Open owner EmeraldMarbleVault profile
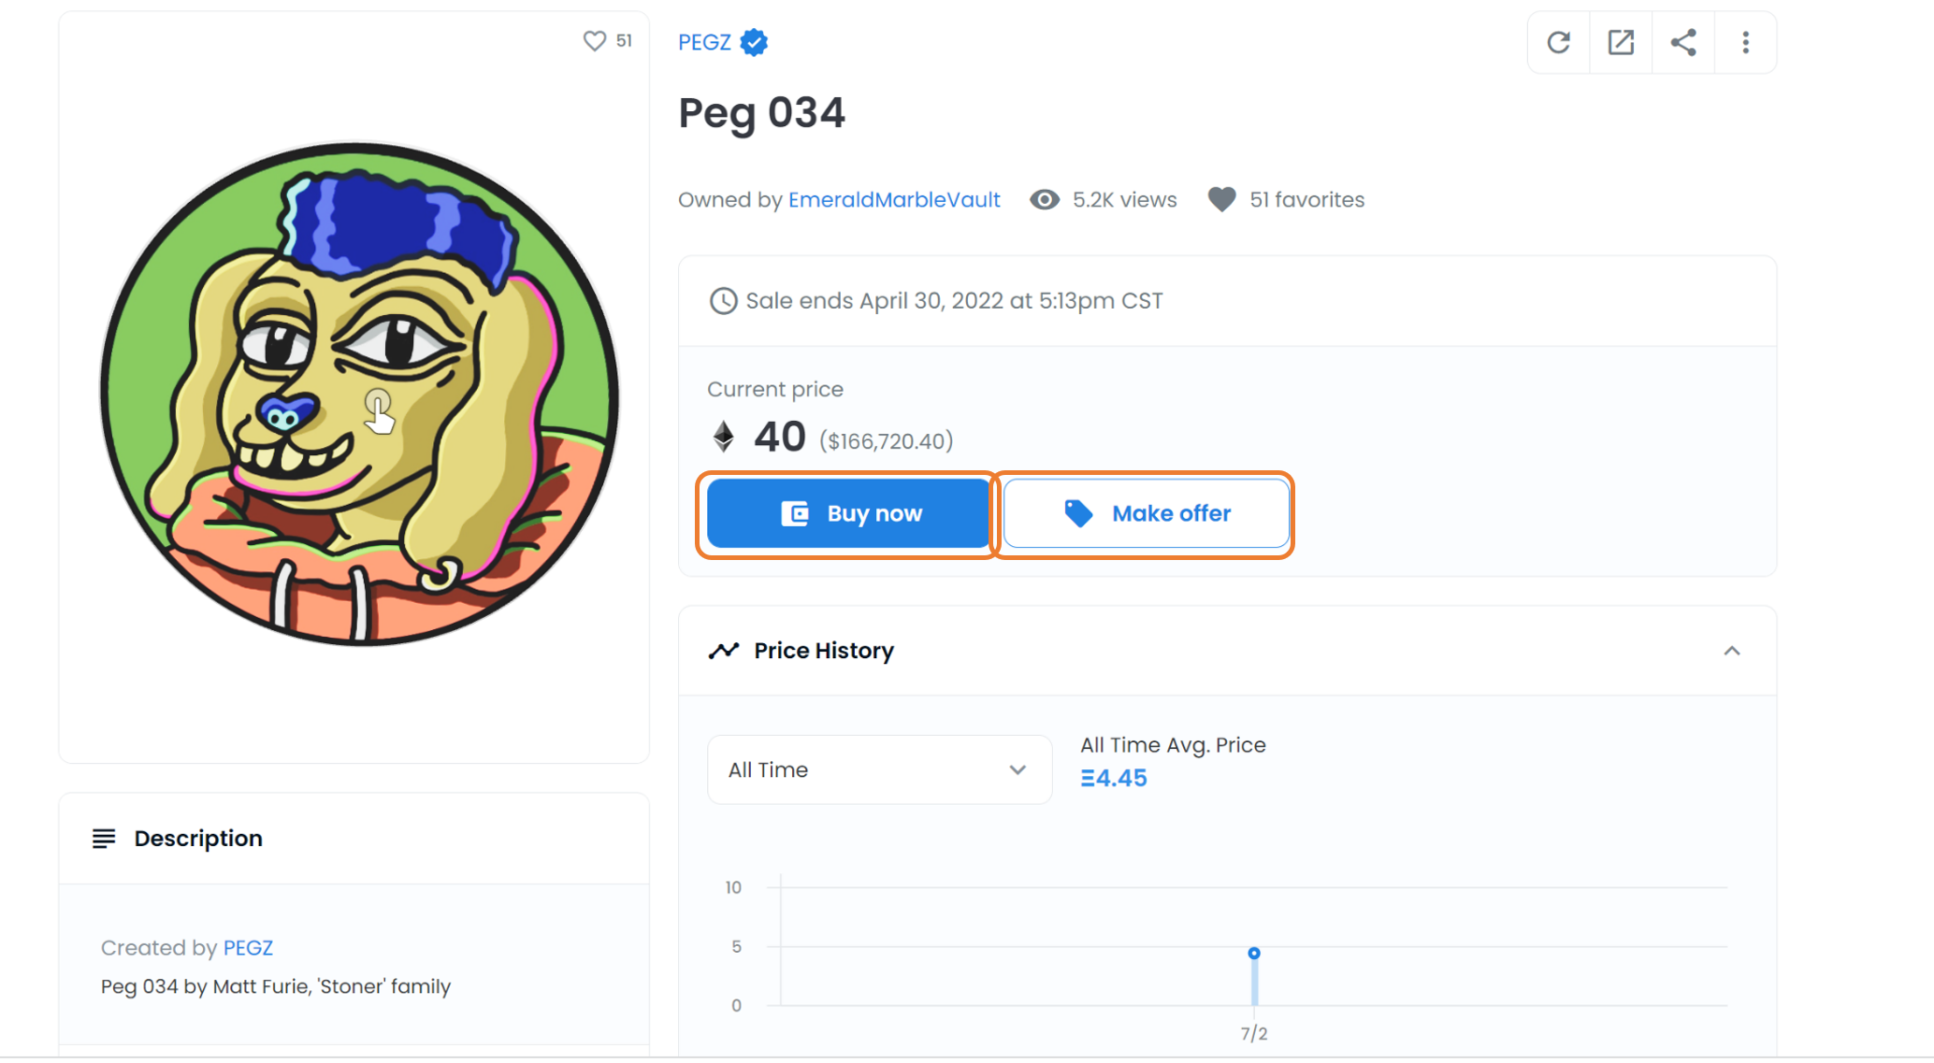Image resolution: width=1934 pixels, height=1063 pixels. 894,199
